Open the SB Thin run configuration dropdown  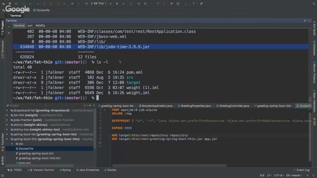(99, 3)
